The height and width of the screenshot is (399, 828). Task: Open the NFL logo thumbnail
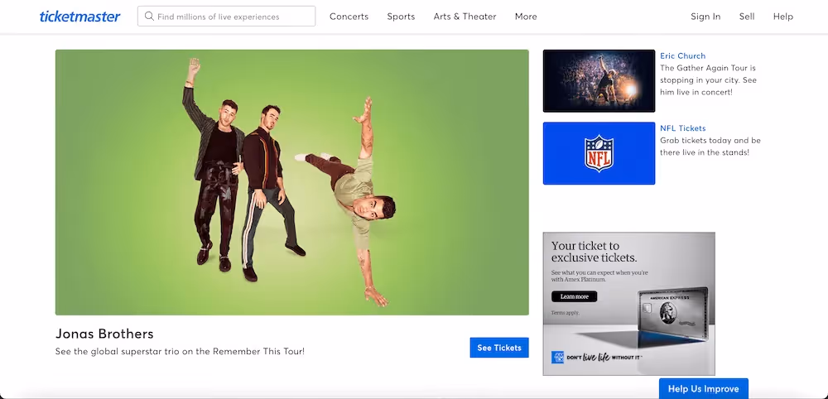coord(599,154)
